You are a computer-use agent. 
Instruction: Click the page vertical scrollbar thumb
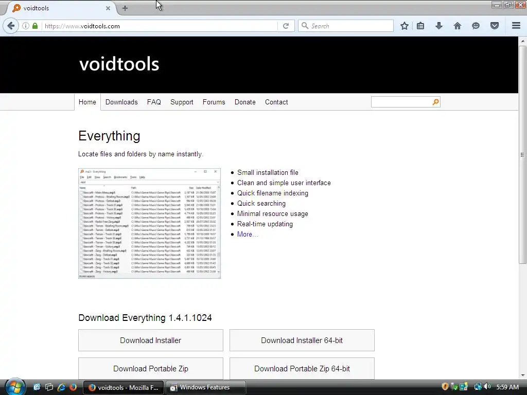point(522,154)
